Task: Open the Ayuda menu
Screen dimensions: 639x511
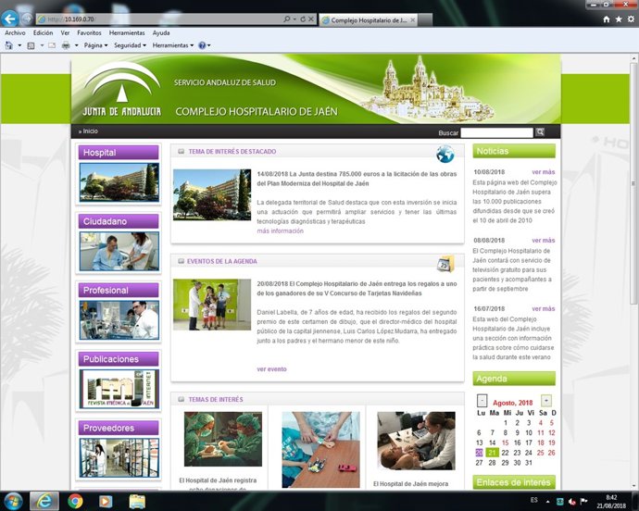Action: pyautogui.click(x=161, y=33)
